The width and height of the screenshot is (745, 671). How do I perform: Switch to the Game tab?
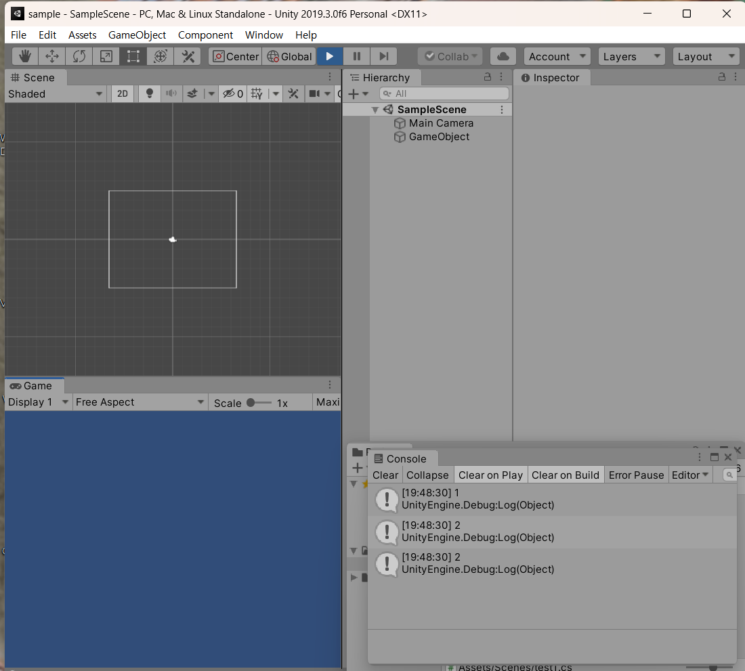[35, 385]
